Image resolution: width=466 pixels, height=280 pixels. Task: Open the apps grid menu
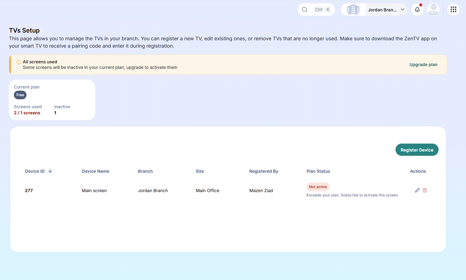(x=453, y=10)
